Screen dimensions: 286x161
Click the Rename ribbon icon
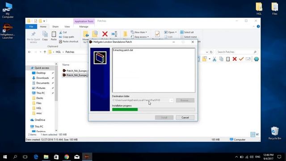click(x=114, y=34)
